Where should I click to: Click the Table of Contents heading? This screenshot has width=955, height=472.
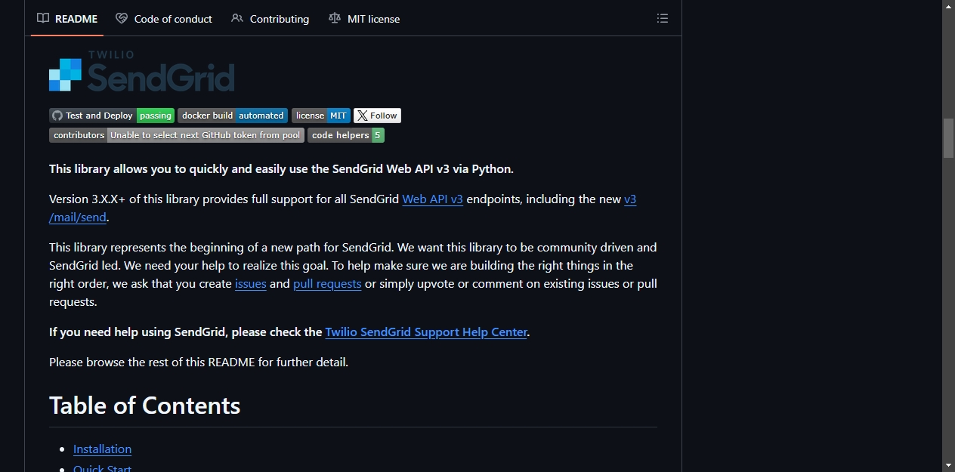[145, 406]
